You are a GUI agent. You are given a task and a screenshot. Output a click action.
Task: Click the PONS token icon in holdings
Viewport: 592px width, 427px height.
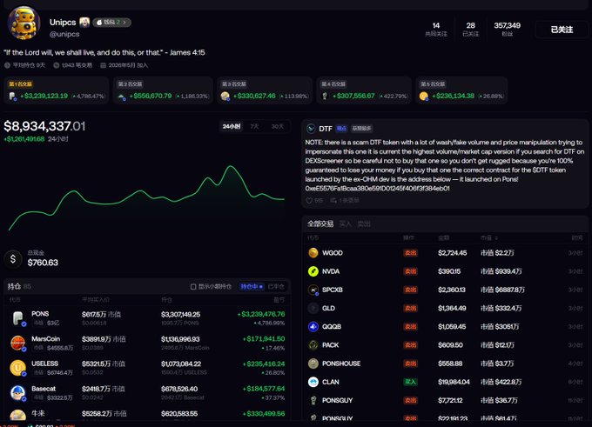(18, 318)
